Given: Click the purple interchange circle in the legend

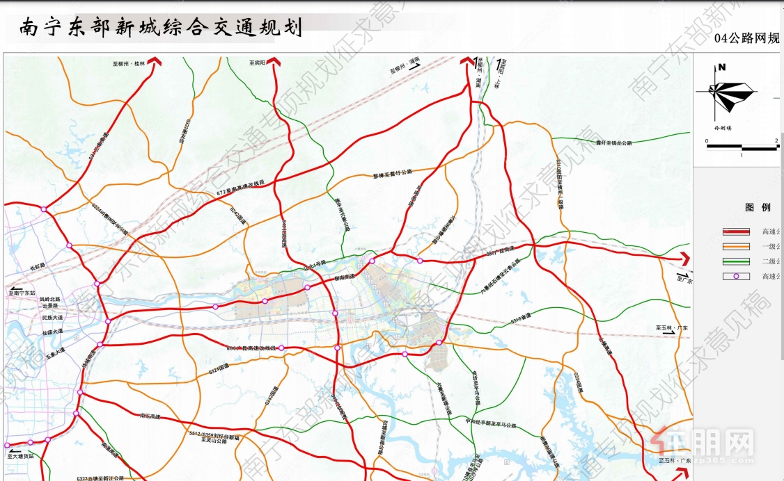Looking at the screenshot, I should coord(735,276).
